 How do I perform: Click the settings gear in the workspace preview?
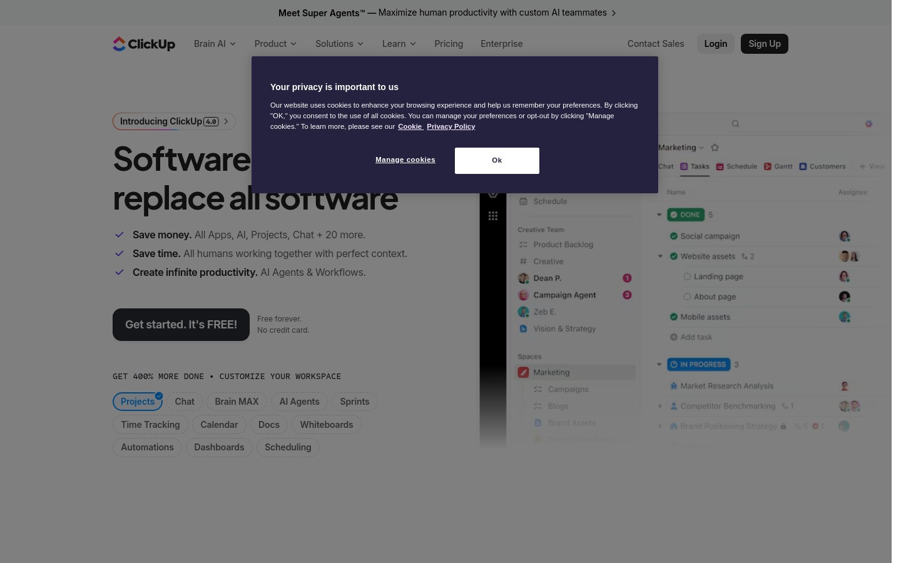tap(868, 124)
